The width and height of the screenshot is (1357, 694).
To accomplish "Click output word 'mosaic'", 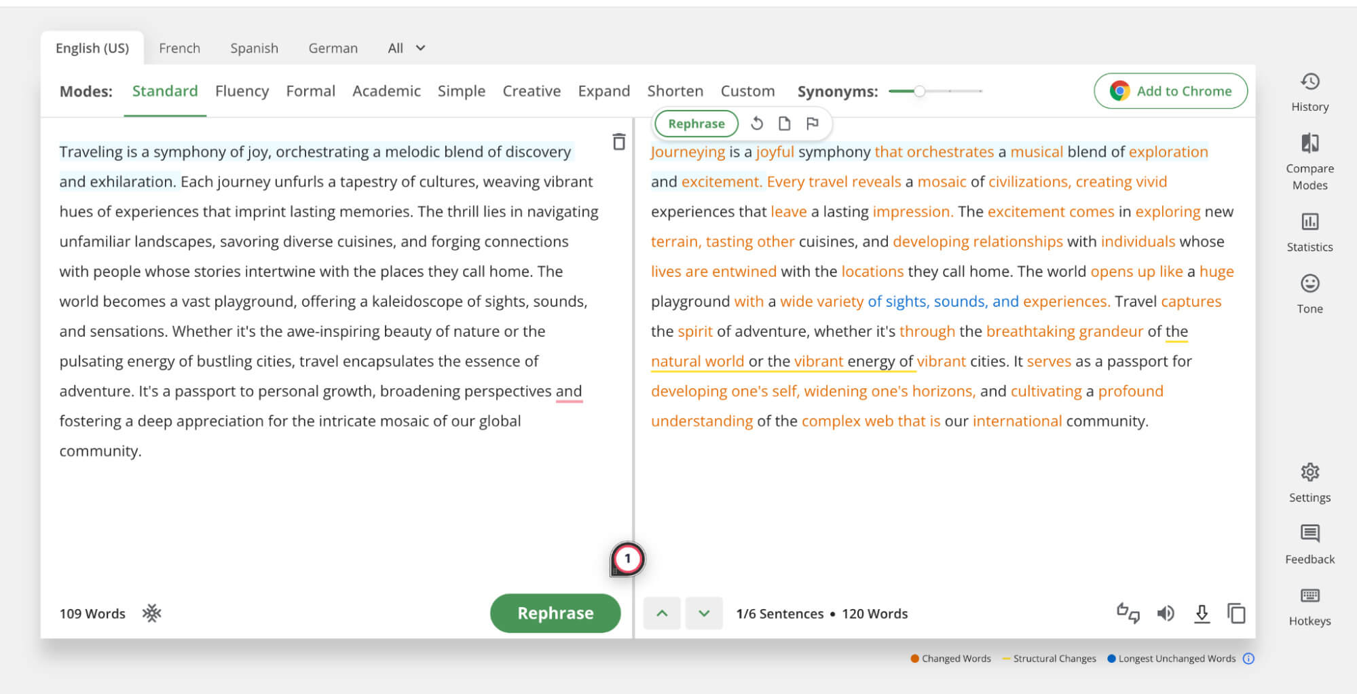I will click(x=942, y=182).
